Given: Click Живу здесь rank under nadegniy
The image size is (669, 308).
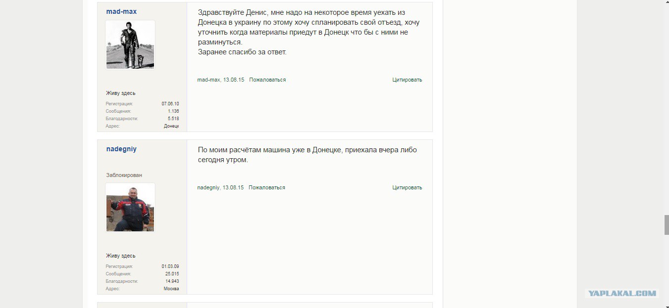Looking at the screenshot, I should coord(121,256).
